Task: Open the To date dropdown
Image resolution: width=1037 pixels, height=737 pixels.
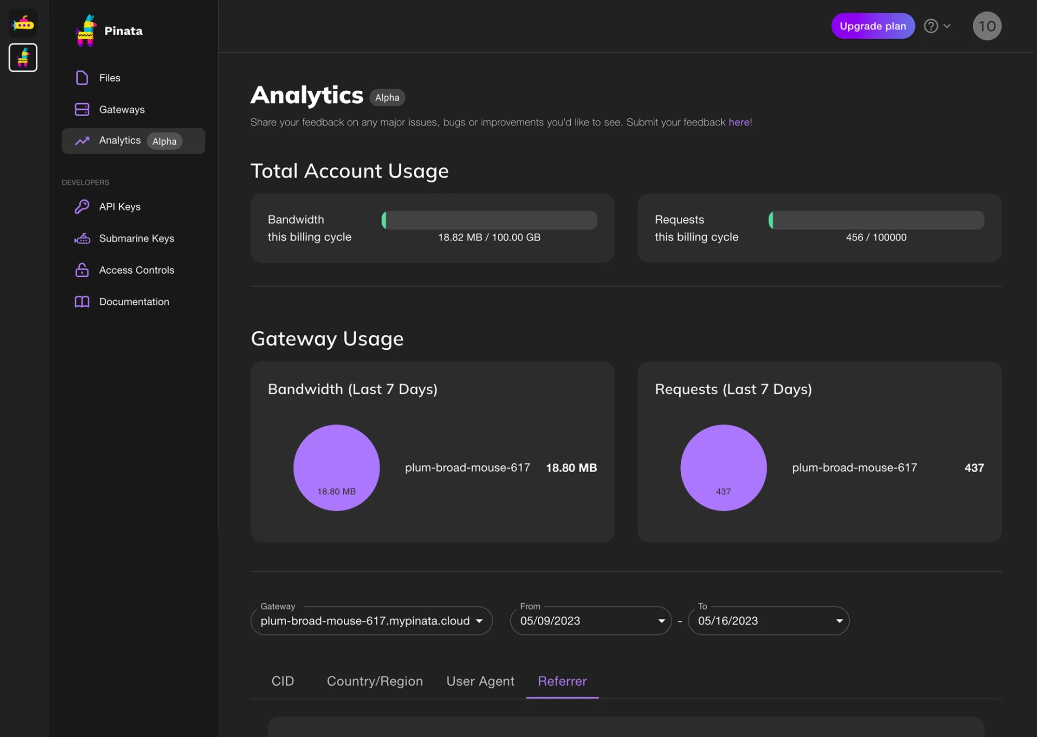Action: pyautogui.click(x=768, y=621)
